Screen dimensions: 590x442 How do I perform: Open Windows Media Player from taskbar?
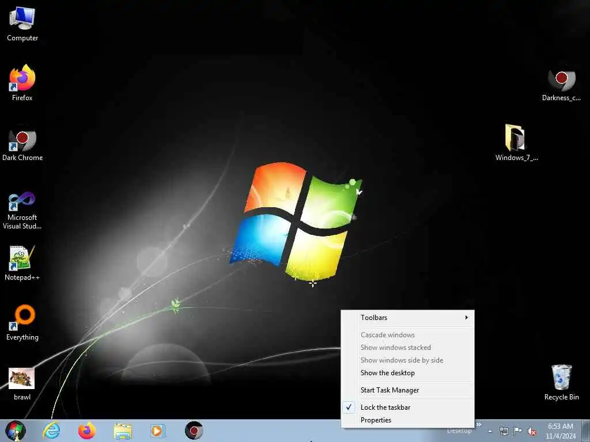point(158,430)
